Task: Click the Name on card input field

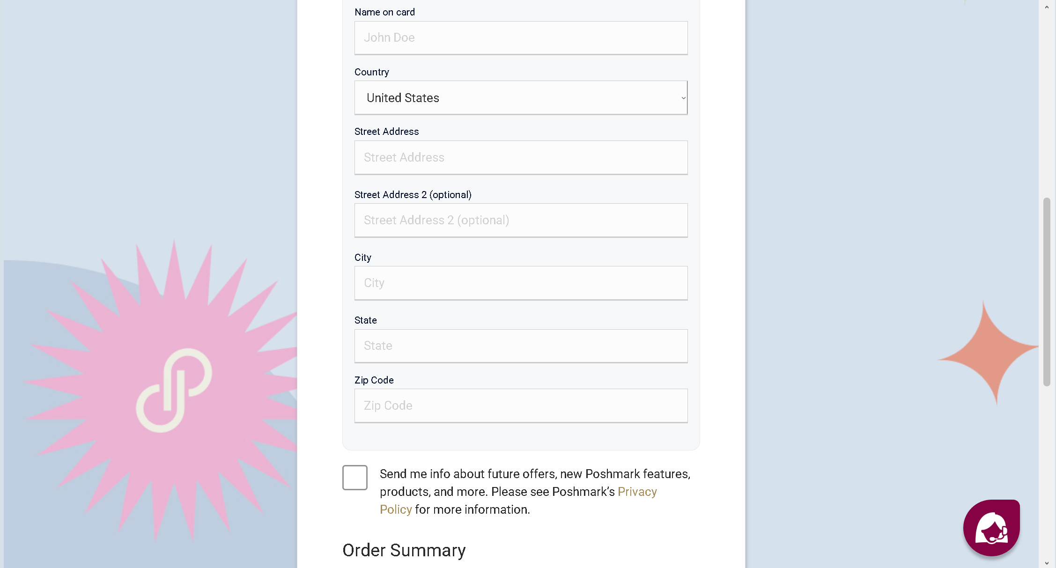Action: (x=521, y=38)
